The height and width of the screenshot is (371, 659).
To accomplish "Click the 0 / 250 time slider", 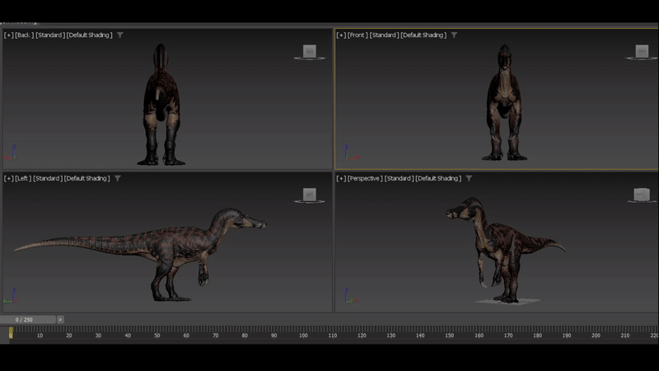I will 28,320.
